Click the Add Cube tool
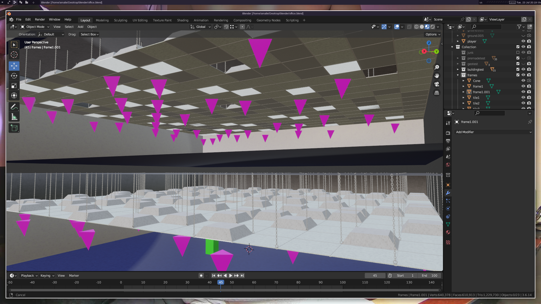The image size is (541, 304). pyautogui.click(x=14, y=128)
